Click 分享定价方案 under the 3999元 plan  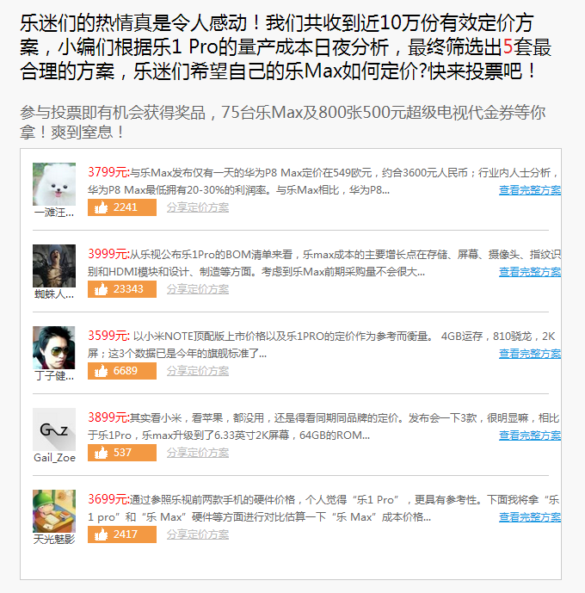tap(198, 289)
